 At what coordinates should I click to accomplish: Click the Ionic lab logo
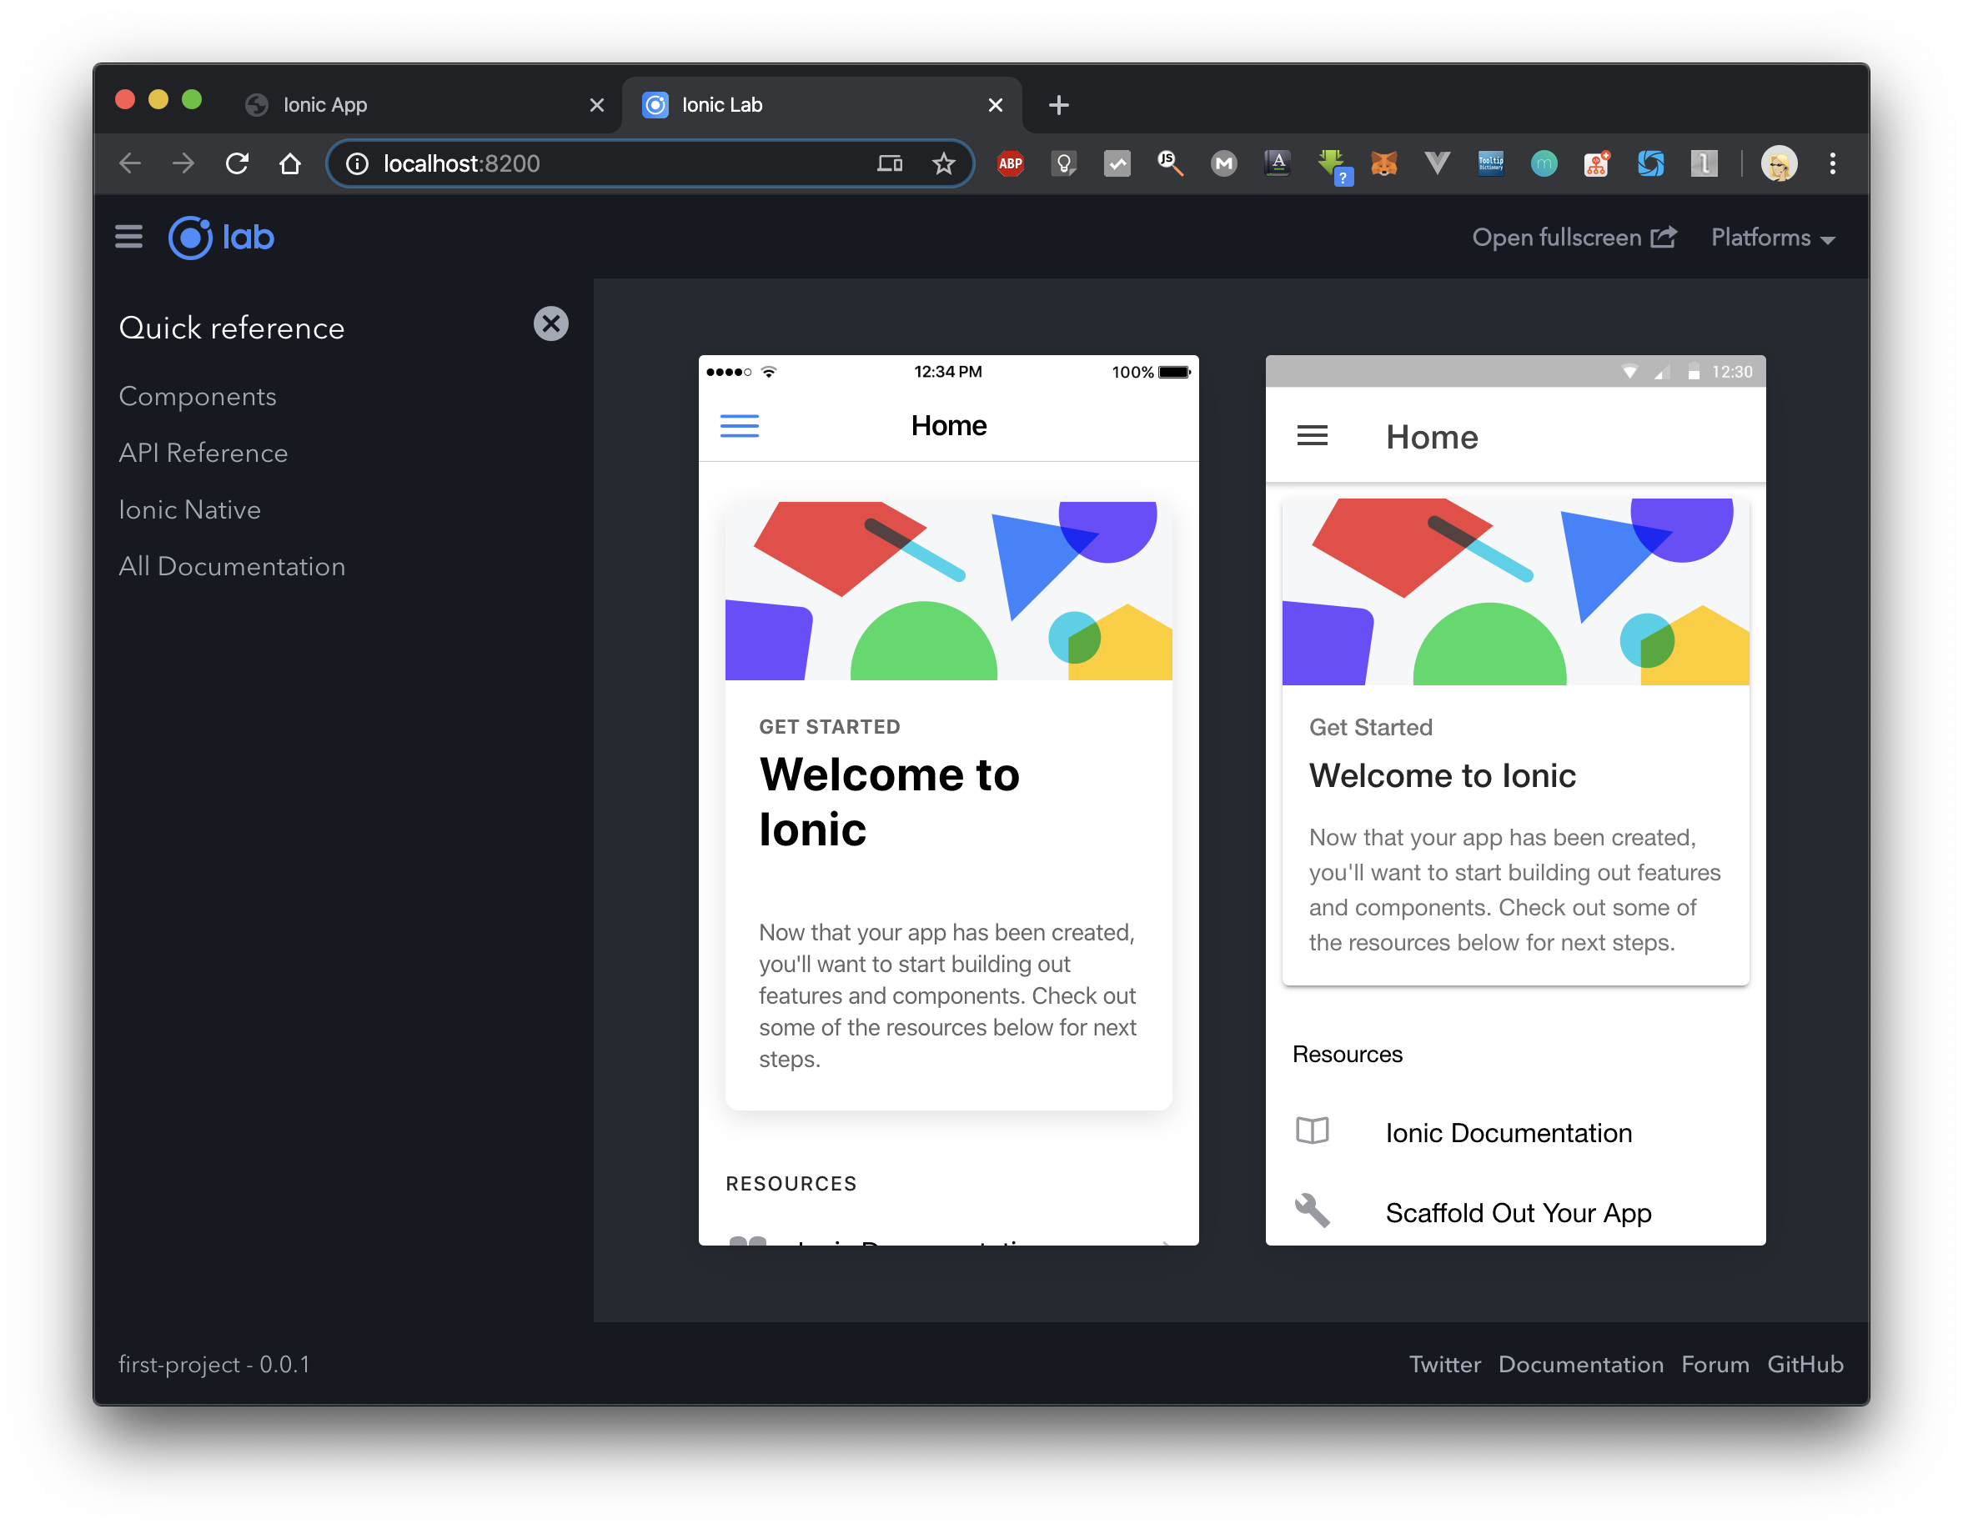[x=221, y=238]
